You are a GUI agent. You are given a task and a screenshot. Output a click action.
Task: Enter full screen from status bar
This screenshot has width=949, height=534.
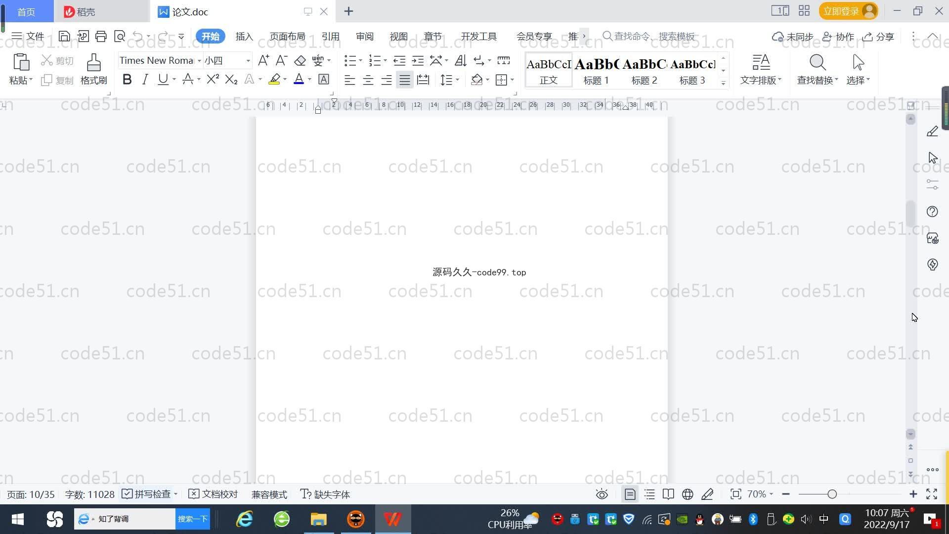coord(932,494)
